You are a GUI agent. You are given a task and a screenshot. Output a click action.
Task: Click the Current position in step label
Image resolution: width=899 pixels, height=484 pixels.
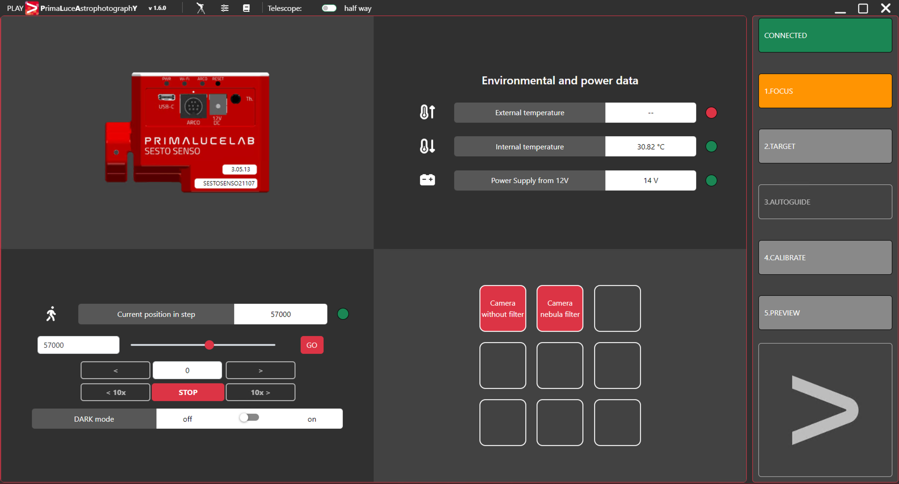pyautogui.click(x=156, y=314)
